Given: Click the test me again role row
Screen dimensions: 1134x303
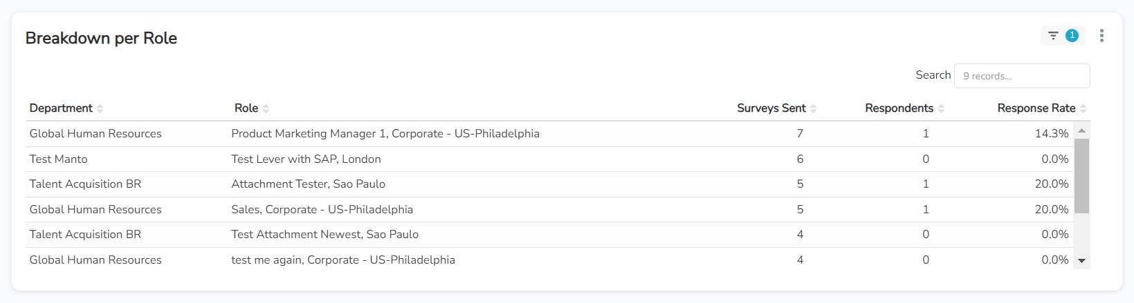Looking at the screenshot, I should tap(343, 260).
